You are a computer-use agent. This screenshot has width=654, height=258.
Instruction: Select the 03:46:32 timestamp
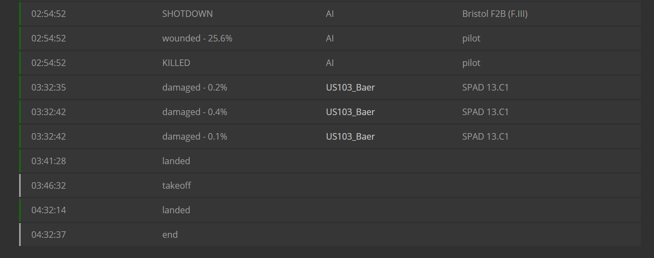(48, 185)
